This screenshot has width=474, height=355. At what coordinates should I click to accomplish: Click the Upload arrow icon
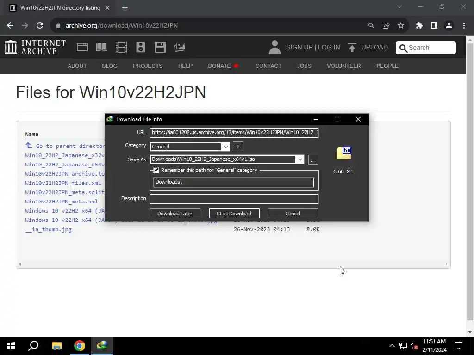coord(352,48)
